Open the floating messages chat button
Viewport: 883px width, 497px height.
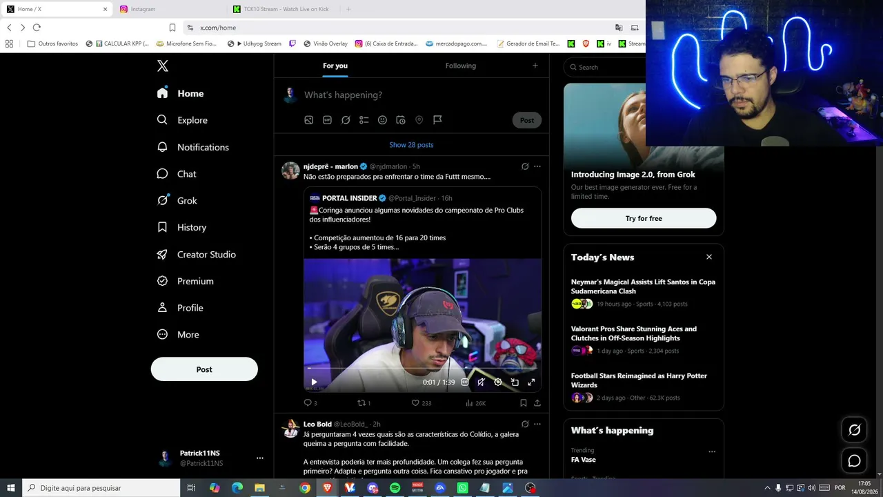click(x=855, y=460)
